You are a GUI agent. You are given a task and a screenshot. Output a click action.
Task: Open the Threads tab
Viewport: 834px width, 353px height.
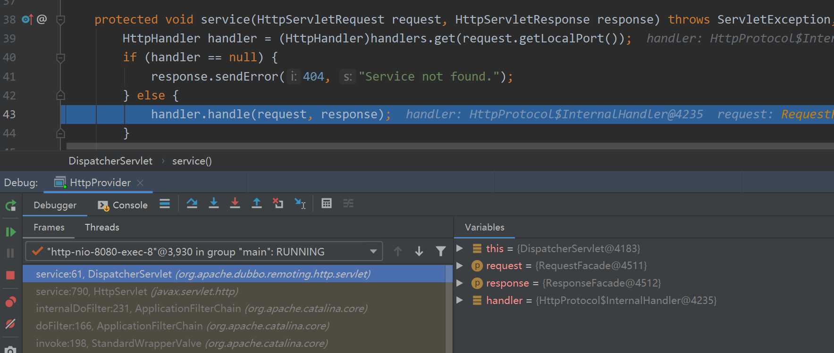pos(102,227)
